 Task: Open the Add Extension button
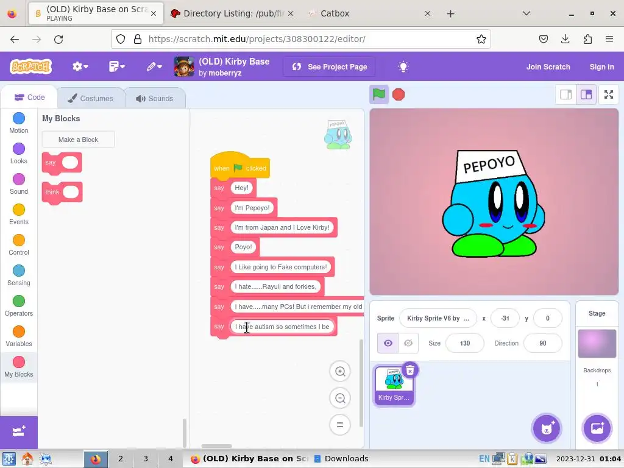pos(19,432)
